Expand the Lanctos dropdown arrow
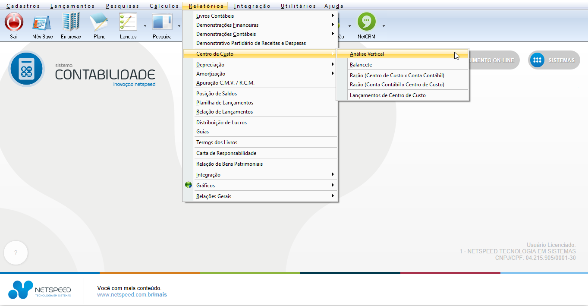Screen dimensions: 588x306 click(x=145, y=26)
